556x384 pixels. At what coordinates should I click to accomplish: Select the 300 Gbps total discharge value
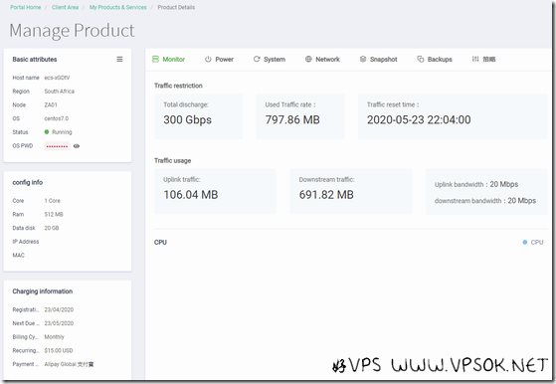[x=188, y=119]
